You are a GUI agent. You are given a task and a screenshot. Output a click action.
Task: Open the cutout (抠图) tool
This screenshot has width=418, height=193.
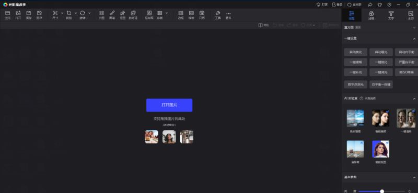122,15
